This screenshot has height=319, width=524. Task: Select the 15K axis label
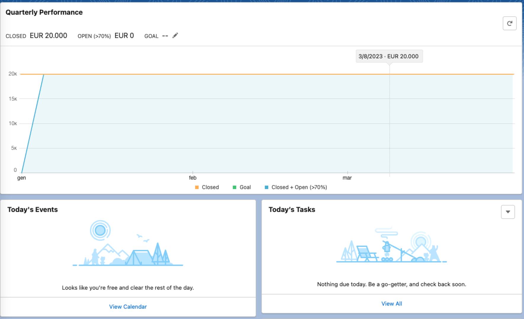point(13,99)
